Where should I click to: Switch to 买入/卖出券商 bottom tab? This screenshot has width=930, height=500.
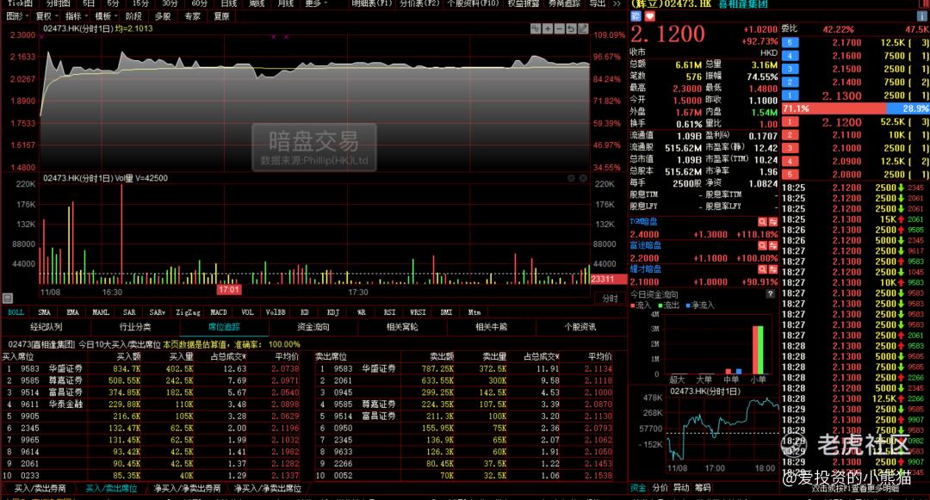pos(40,489)
